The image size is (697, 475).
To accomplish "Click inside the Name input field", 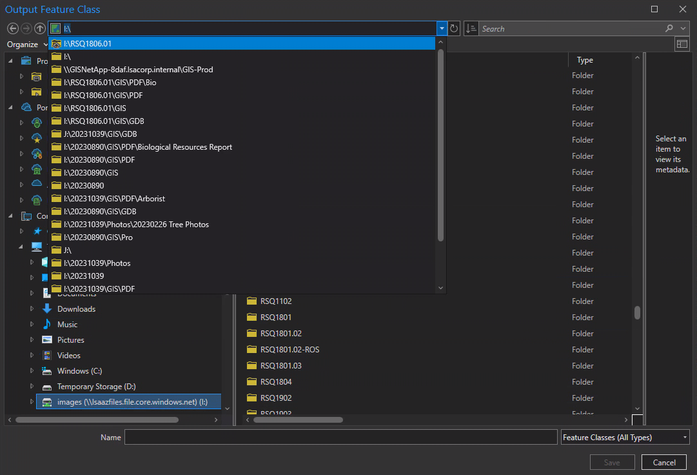I will 342,437.
